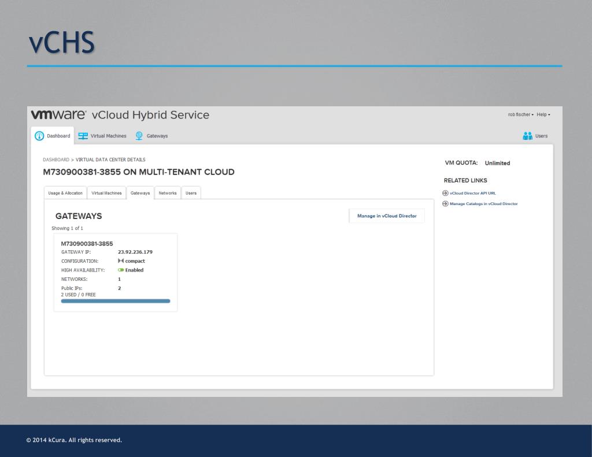Image resolution: width=592 pixels, height=457 pixels.
Task: Switch to the Networks tab
Action: (x=168, y=193)
